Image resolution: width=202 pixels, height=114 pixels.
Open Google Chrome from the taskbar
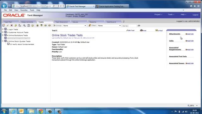[x=41, y=111]
